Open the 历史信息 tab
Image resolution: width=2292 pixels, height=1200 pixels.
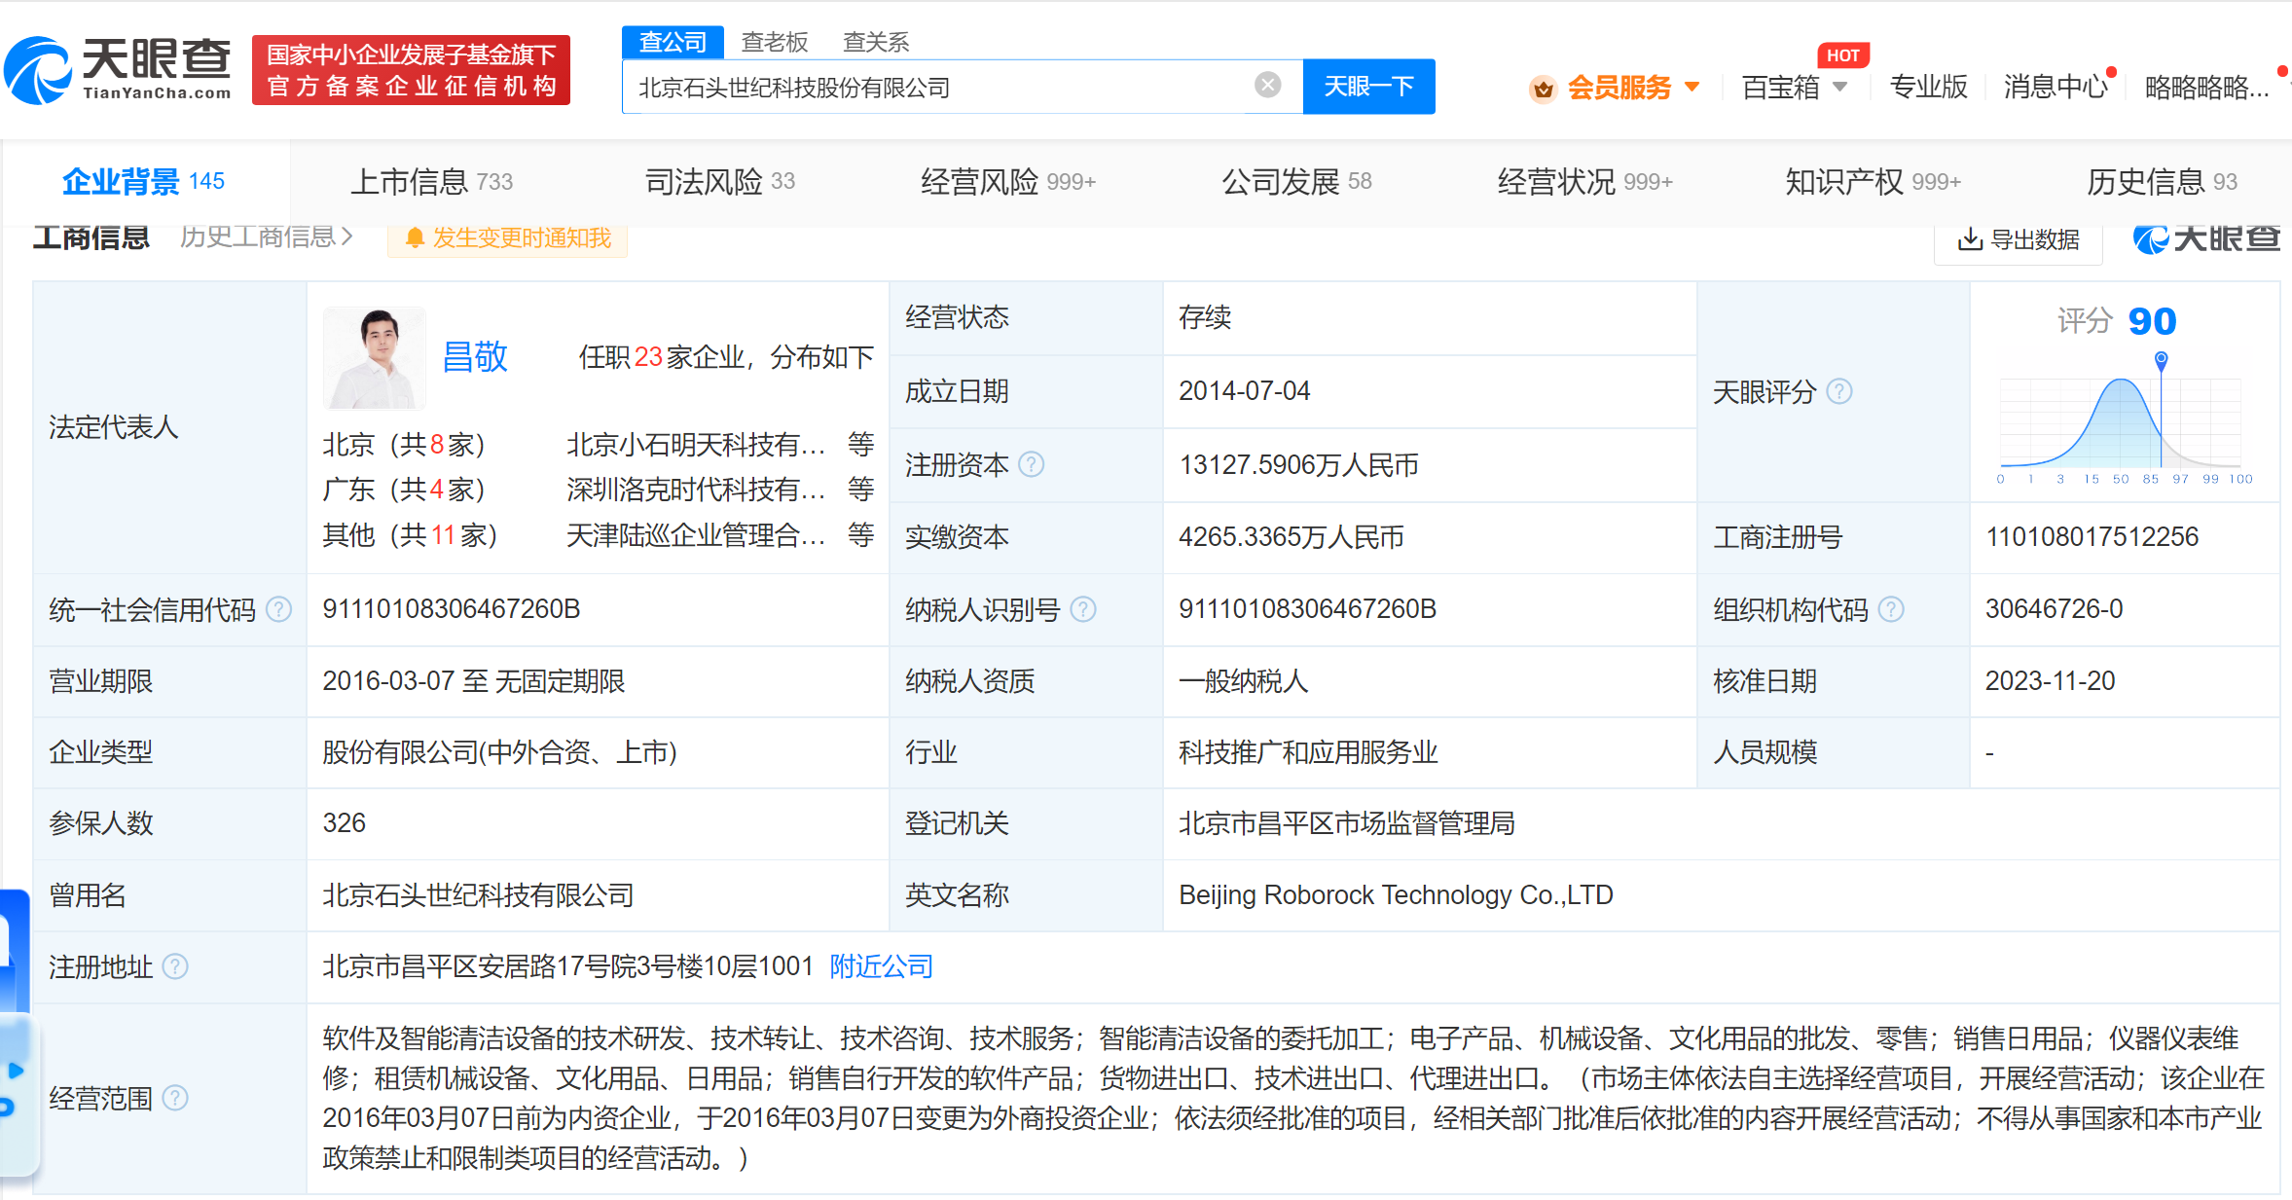(2162, 182)
